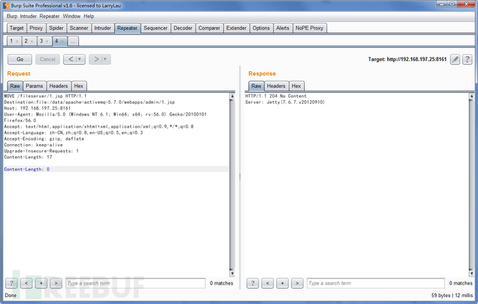Click the response search term field
The height and width of the screenshot is (304, 478).
coord(375,283)
